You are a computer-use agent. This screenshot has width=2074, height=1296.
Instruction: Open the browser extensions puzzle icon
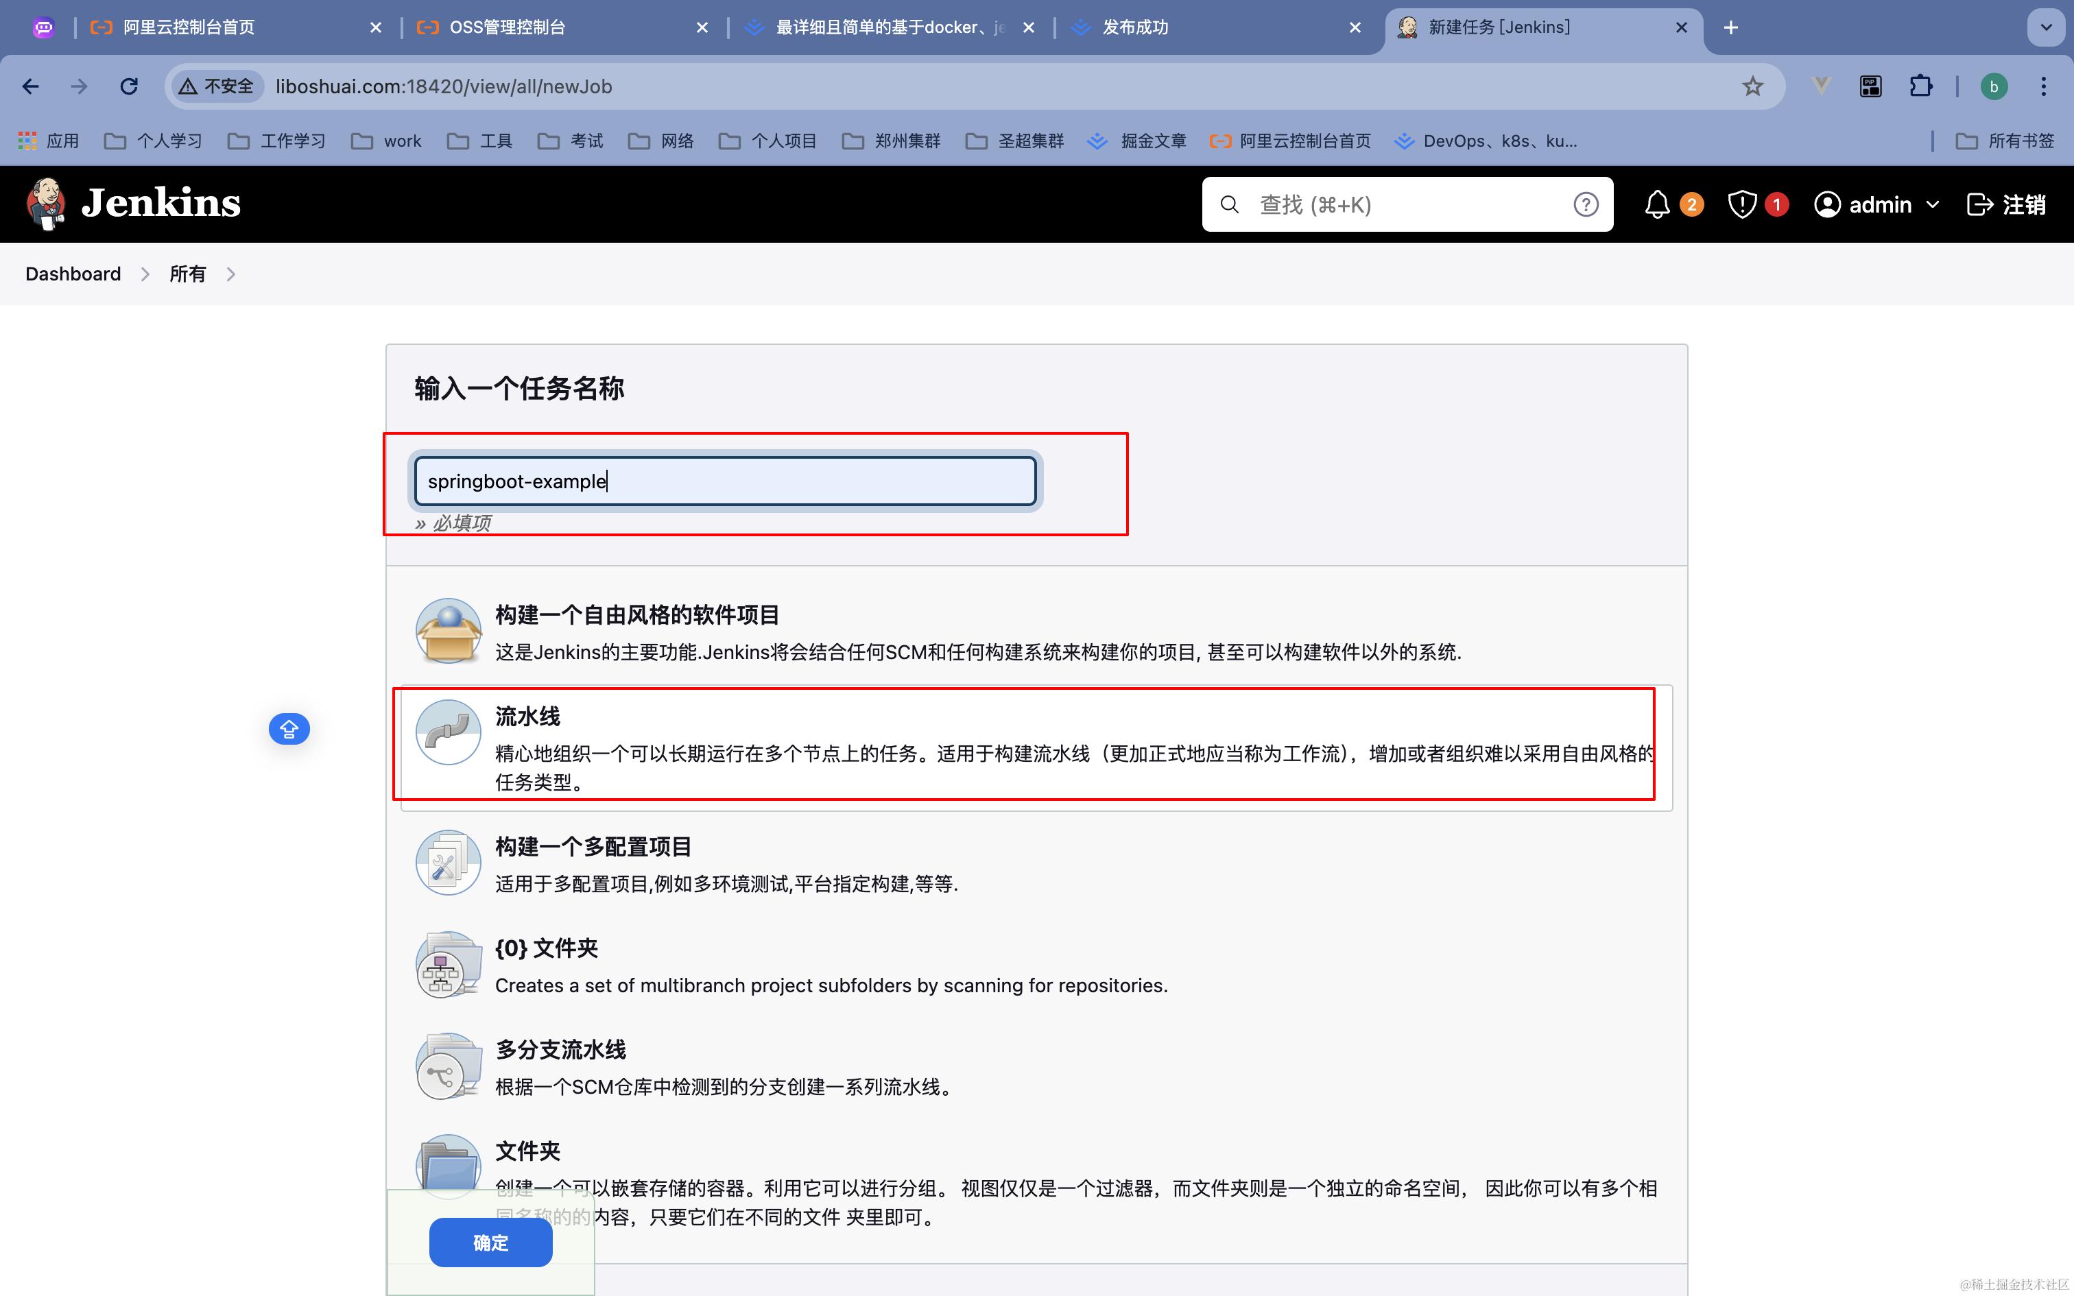tap(1920, 86)
